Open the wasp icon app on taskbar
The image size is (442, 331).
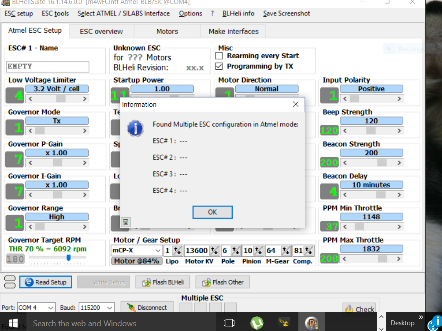point(284,322)
